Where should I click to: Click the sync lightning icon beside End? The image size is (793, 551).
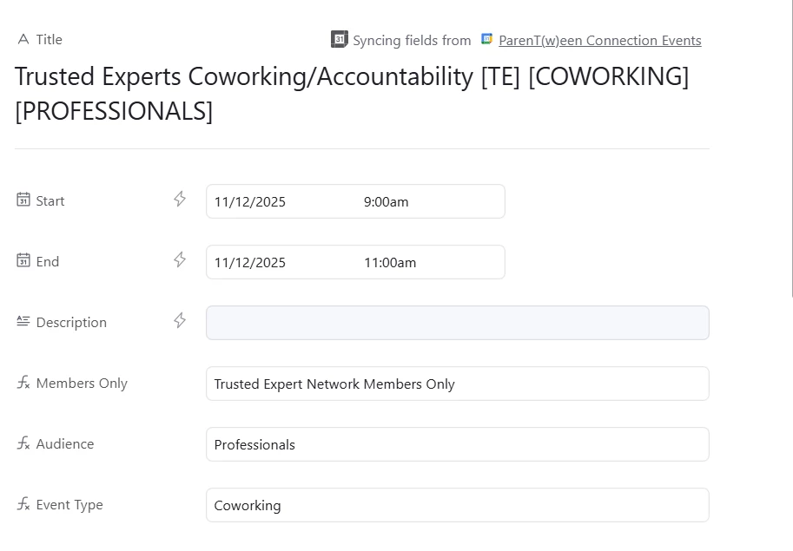(180, 259)
